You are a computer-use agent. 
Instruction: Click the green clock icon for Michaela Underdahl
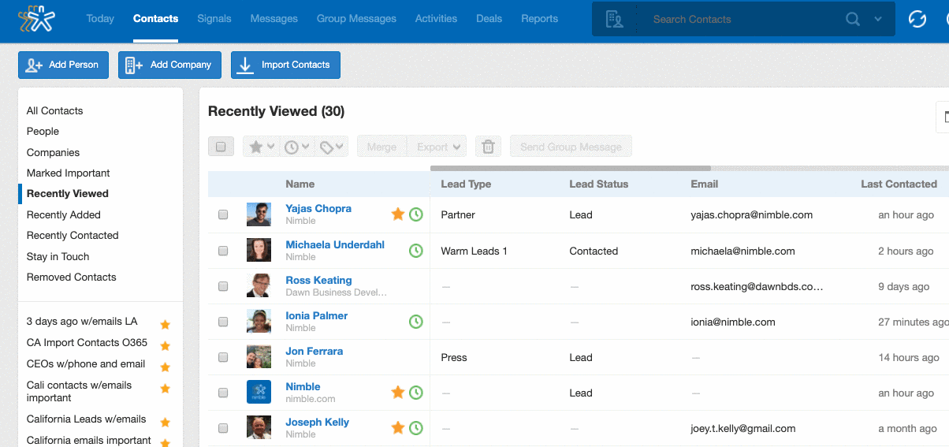(416, 251)
